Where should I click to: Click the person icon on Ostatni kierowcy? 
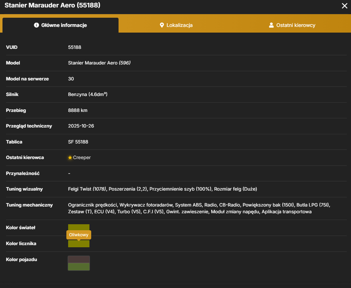tap(271, 25)
